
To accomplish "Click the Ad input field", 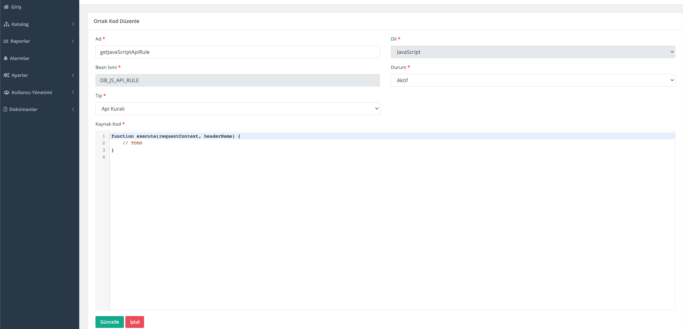I will point(237,52).
